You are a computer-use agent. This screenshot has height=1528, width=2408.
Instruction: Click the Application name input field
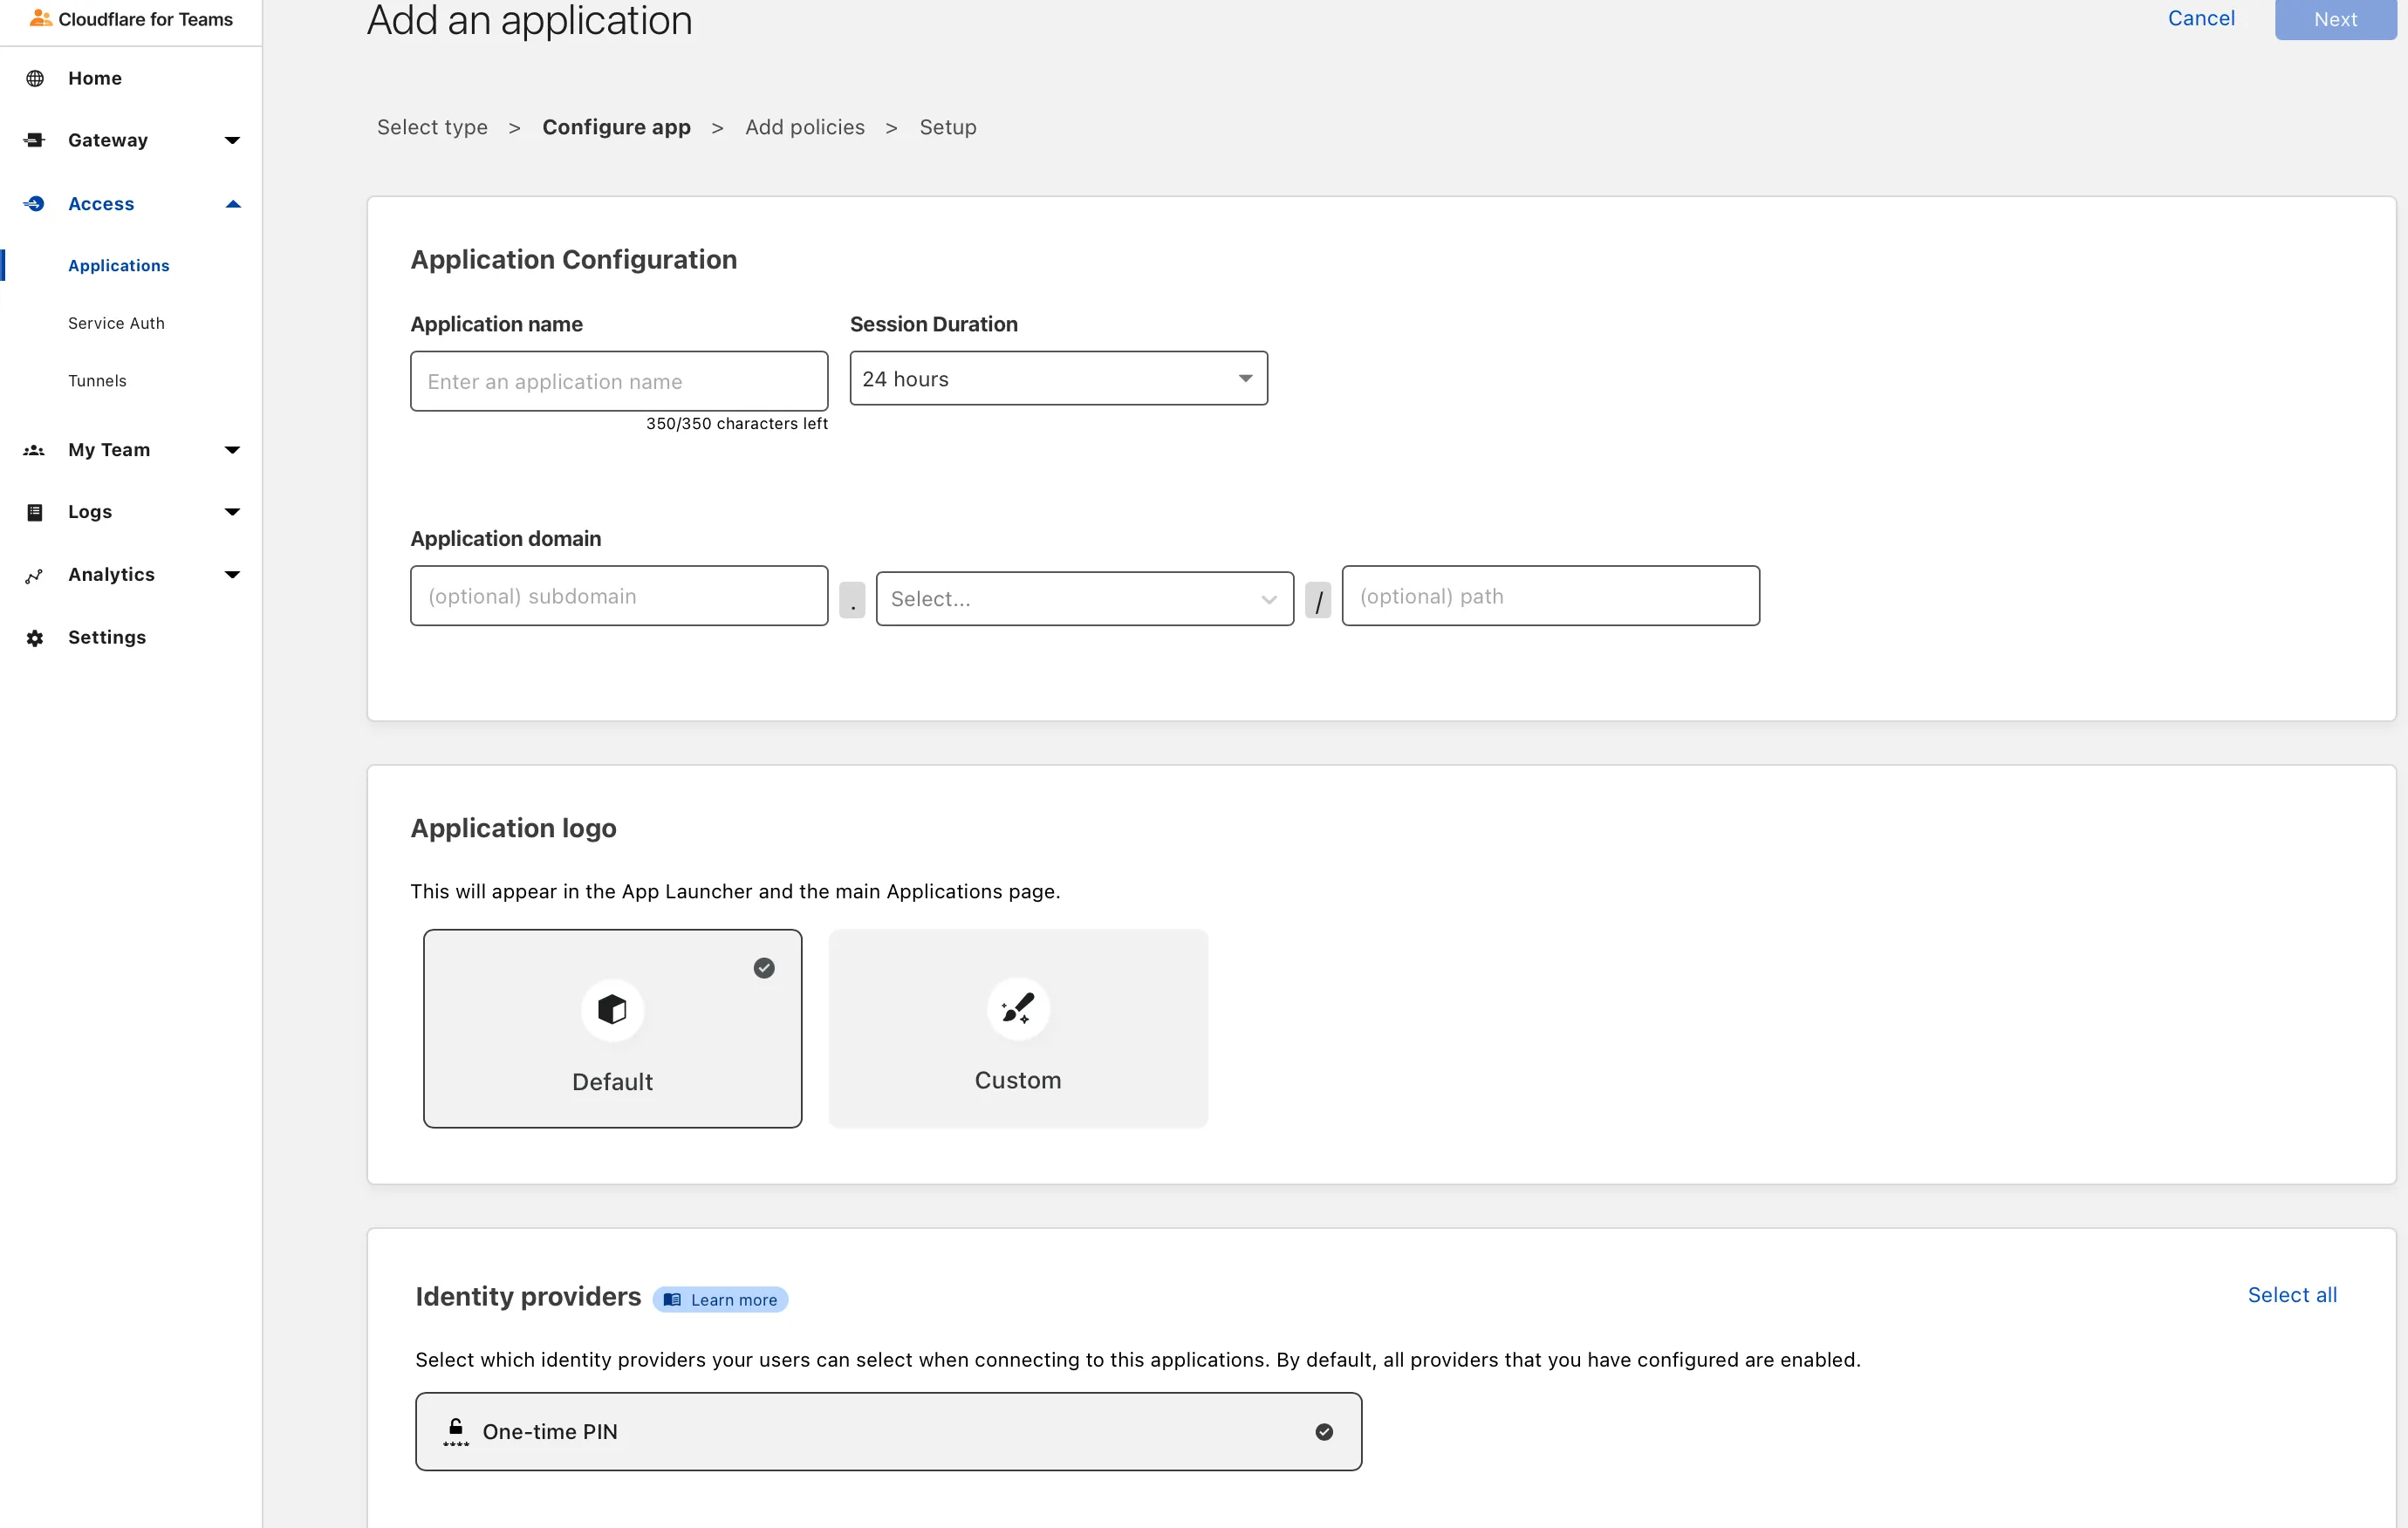[x=619, y=380]
